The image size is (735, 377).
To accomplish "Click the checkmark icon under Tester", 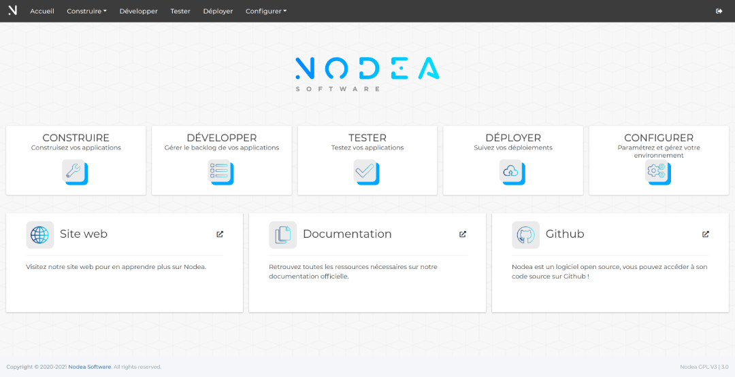I will click(x=366, y=171).
